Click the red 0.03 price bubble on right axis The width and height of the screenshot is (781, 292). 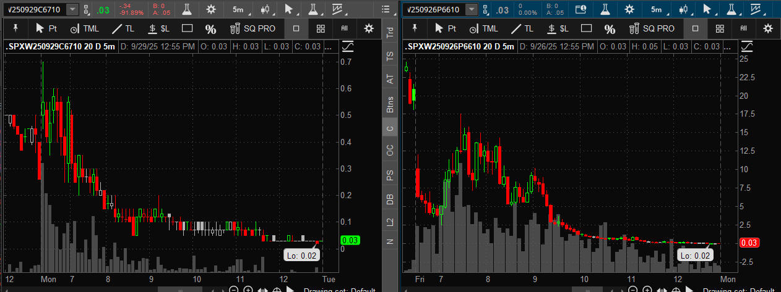click(749, 243)
